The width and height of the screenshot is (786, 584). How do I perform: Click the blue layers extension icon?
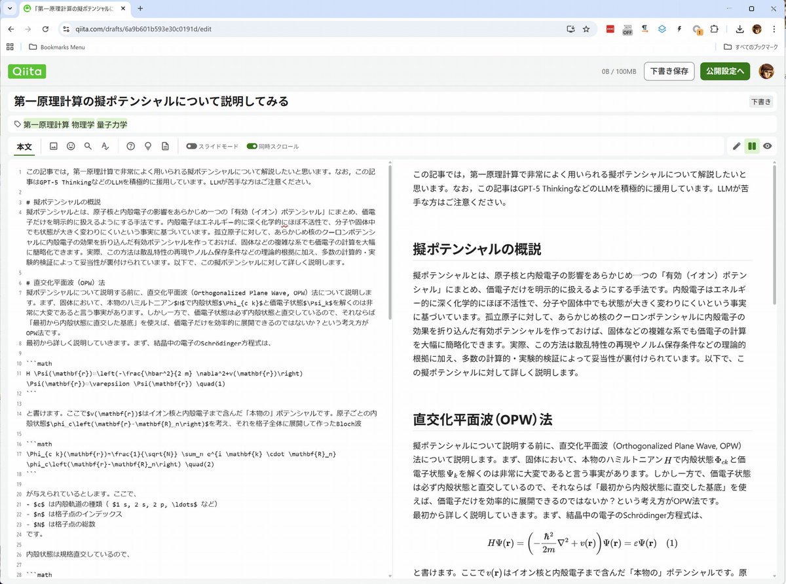pyautogui.click(x=662, y=29)
